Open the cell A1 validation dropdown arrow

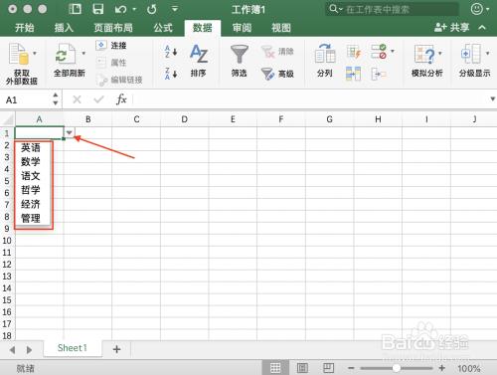tap(69, 132)
